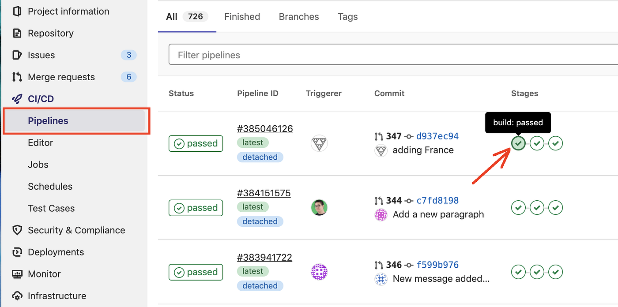
Task: Open pipeline #385046126 link
Action: point(265,129)
